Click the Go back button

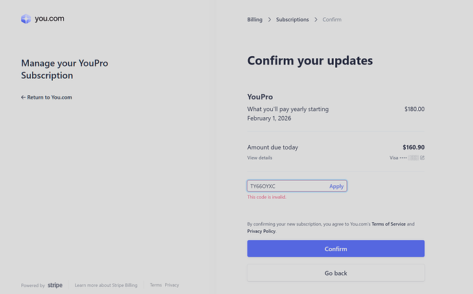(x=336, y=273)
